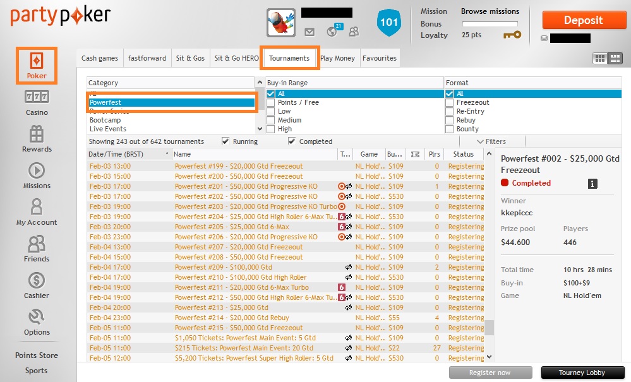Check the High buy-in range box
The image size is (631, 382).
coord(271,129)
